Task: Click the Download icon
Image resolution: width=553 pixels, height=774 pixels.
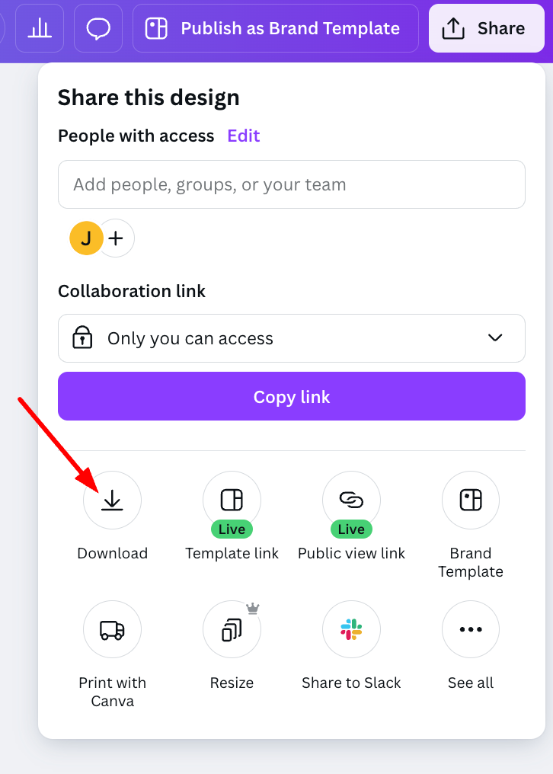Action: tap(112, 500)
